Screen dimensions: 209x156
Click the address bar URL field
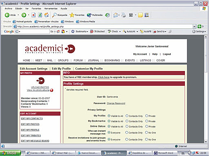pos(105,26)
